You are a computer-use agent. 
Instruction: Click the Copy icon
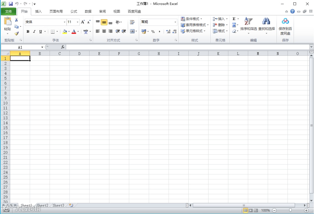(x=16, y=26)
